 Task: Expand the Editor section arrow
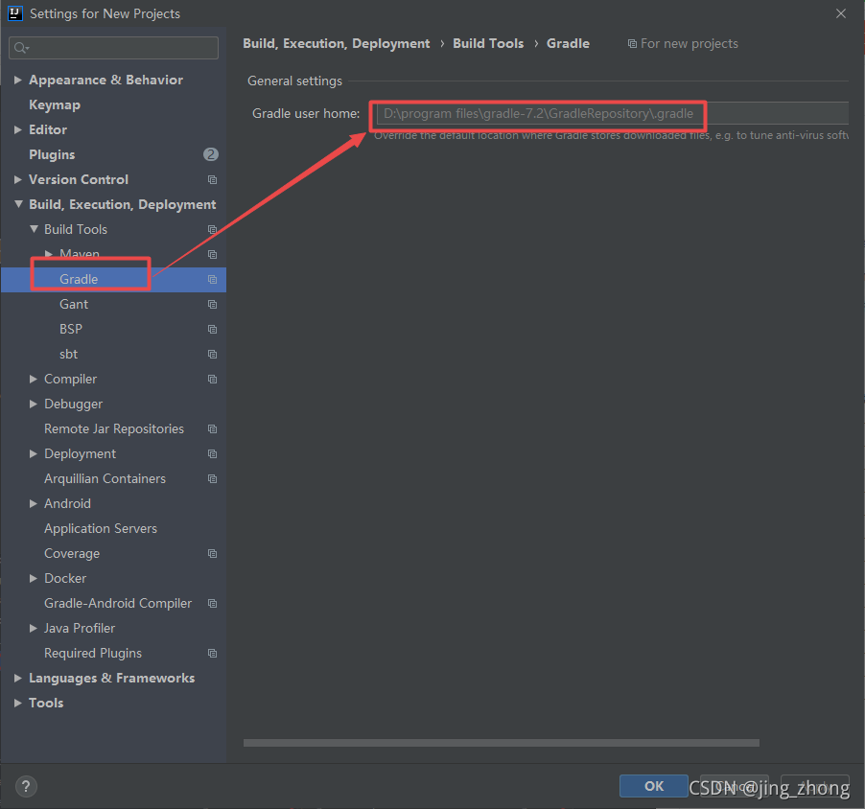pyautogui.click(x=18, y=129)
